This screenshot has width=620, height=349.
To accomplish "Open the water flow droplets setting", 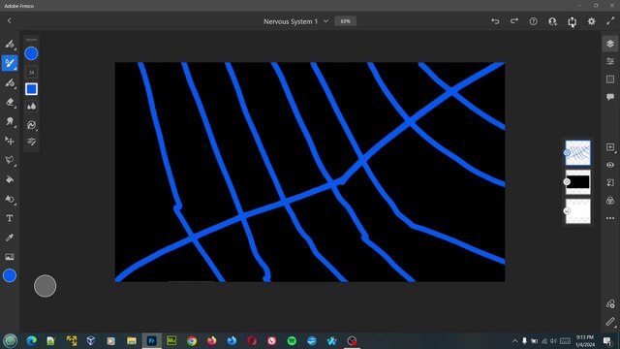I will tap(31, 106).
